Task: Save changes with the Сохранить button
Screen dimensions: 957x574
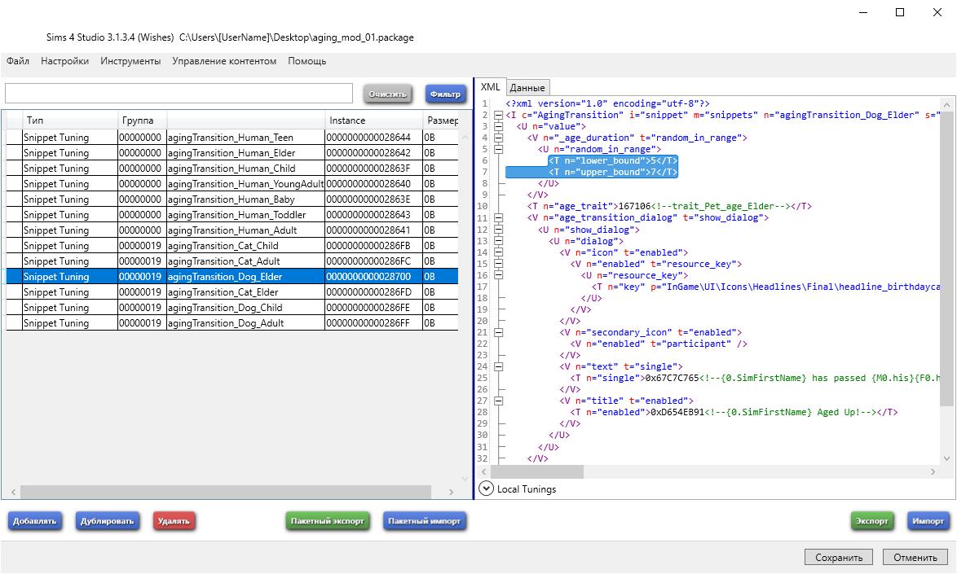Action: (839, 558)
